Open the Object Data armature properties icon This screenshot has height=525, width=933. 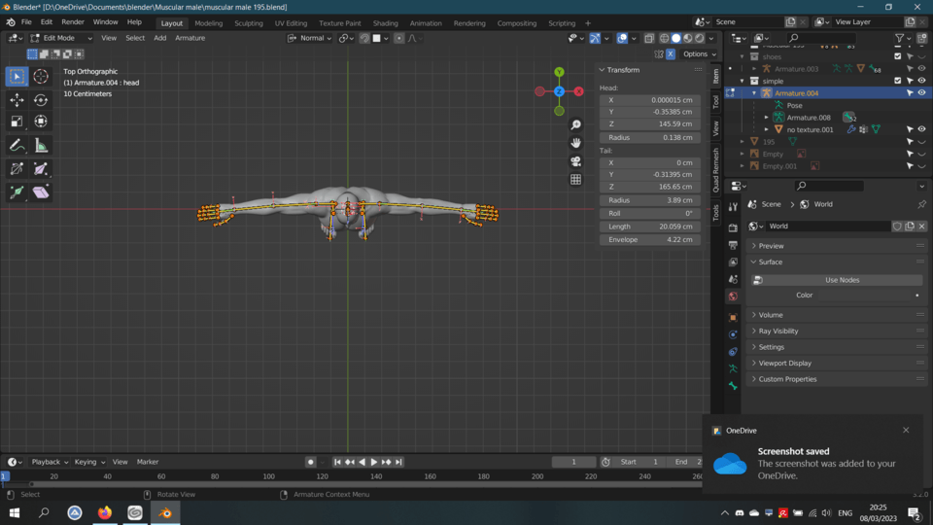tap(733, 369)
